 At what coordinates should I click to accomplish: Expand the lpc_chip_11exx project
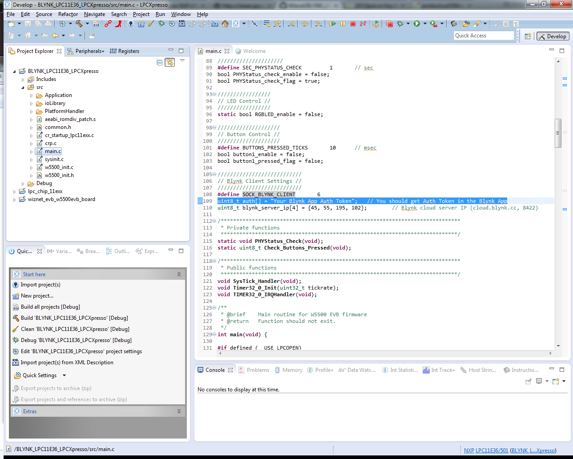[x=14, y=191]
